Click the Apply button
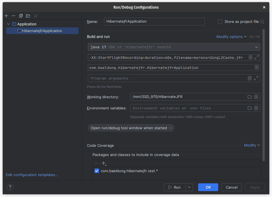Screen dimensions: 272x197 [255, 187]
